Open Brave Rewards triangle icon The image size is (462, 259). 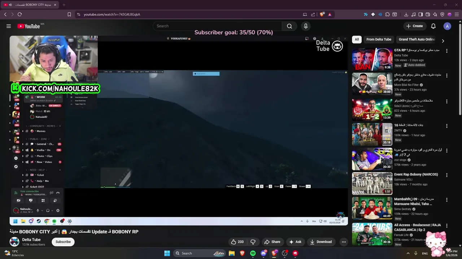pyautogui.click(x=330, y=14)
